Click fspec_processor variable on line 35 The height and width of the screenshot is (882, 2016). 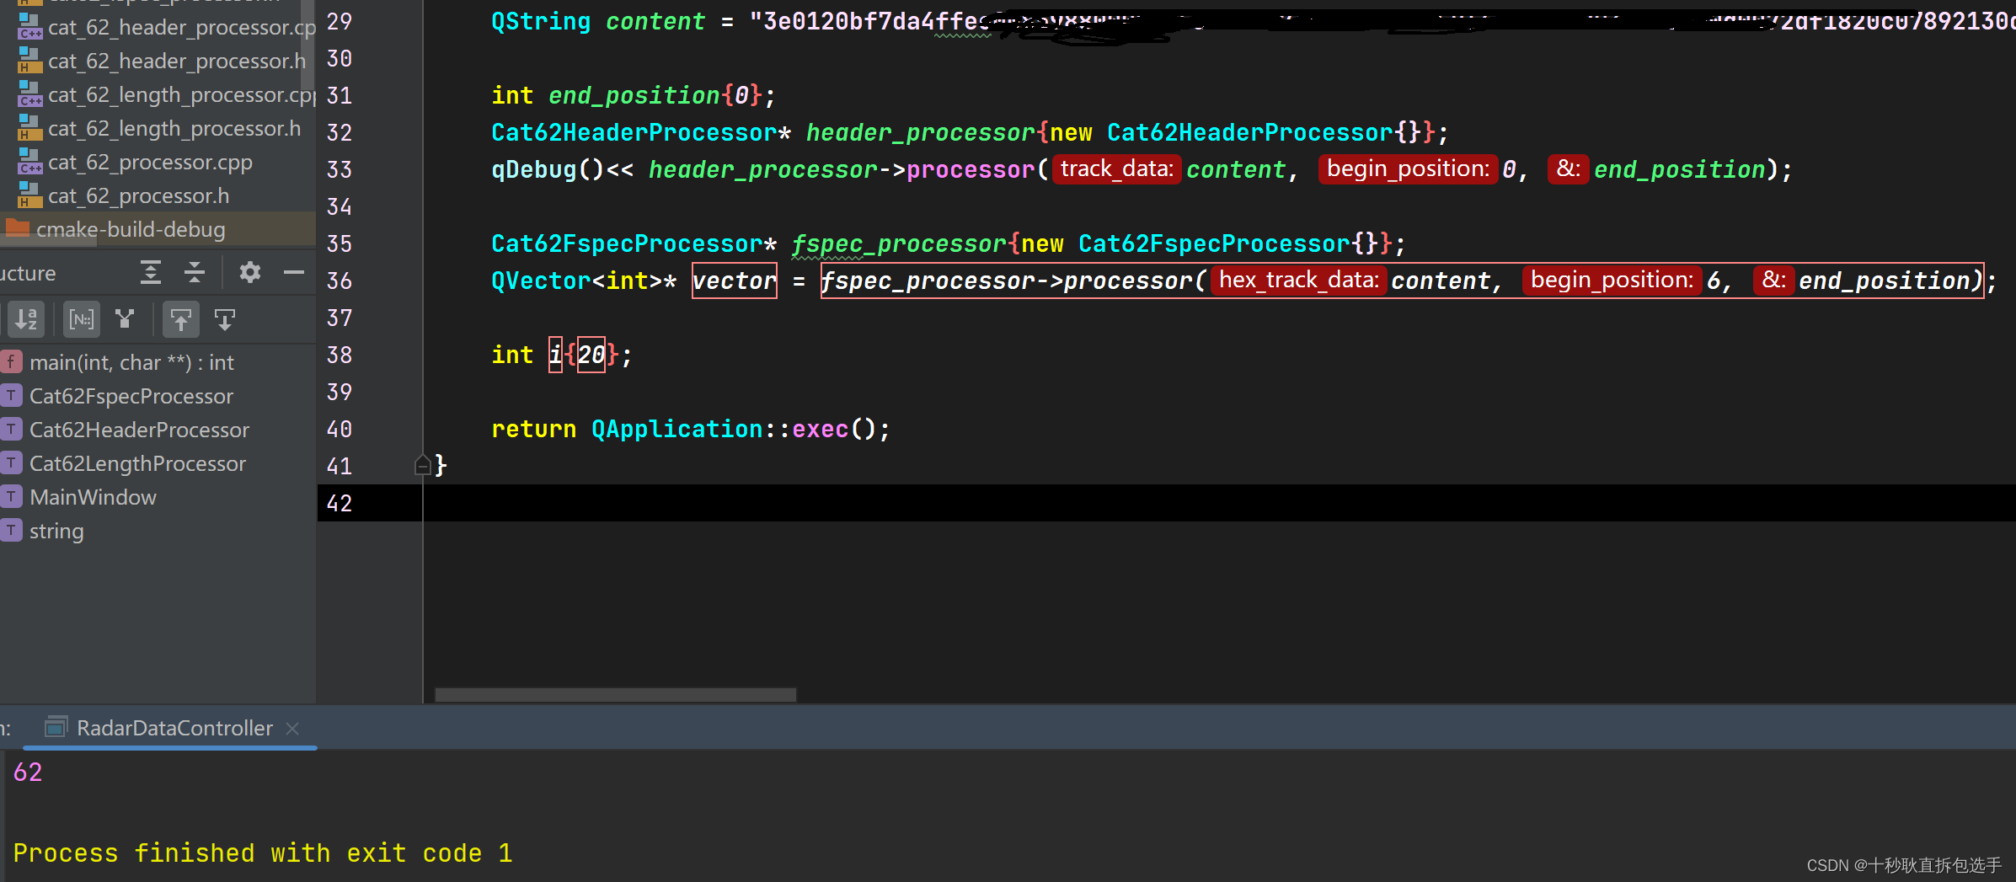click(899, 243)
